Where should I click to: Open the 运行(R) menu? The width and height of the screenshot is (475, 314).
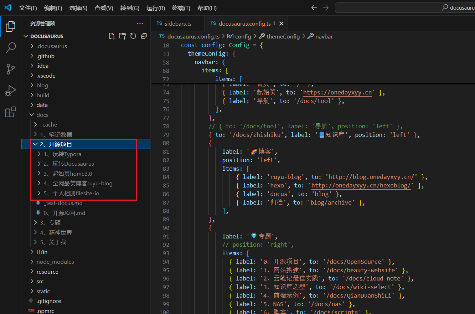pos(156,8)
